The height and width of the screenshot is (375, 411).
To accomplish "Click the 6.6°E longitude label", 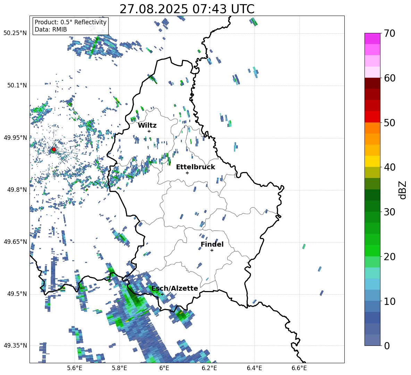I will 299,368.
